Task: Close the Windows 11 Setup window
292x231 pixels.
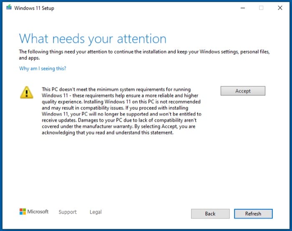Action: point(280,8)
